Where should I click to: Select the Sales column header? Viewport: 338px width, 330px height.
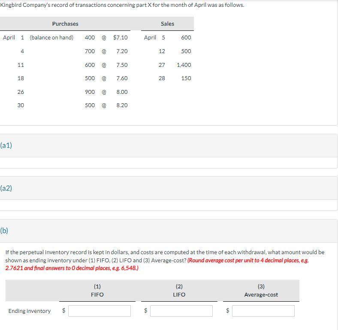167,24
